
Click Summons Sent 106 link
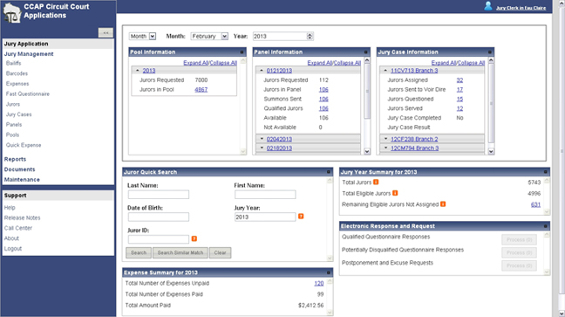coord(323,99)
